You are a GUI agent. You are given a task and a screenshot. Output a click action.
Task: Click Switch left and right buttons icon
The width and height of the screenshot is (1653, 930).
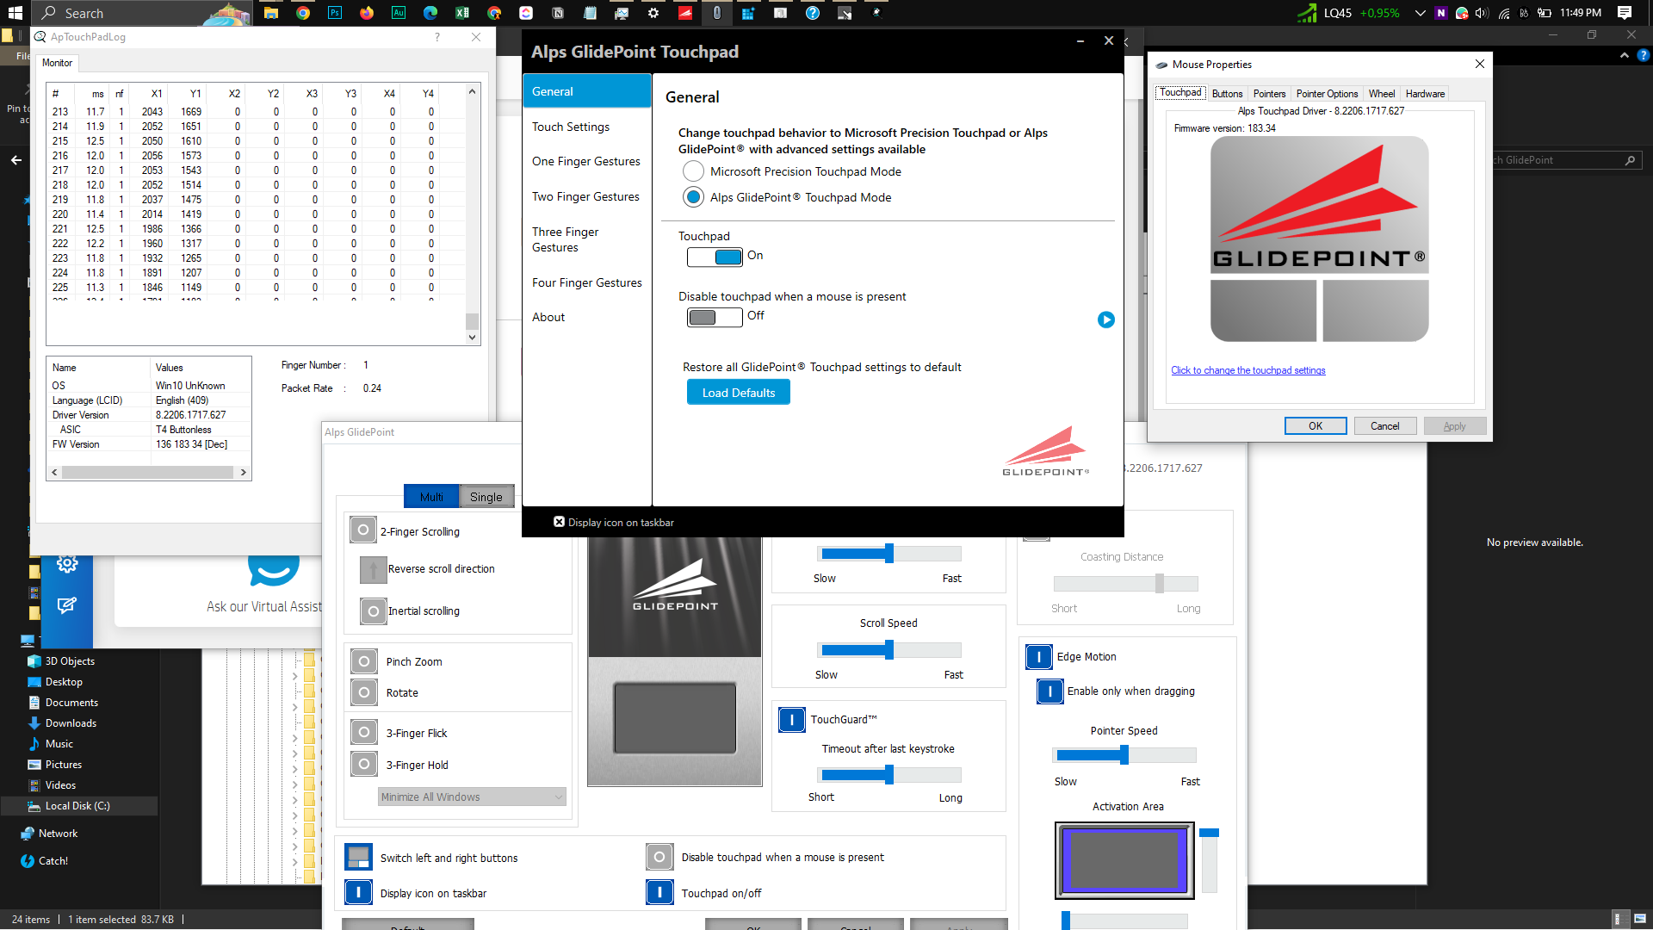358,857
